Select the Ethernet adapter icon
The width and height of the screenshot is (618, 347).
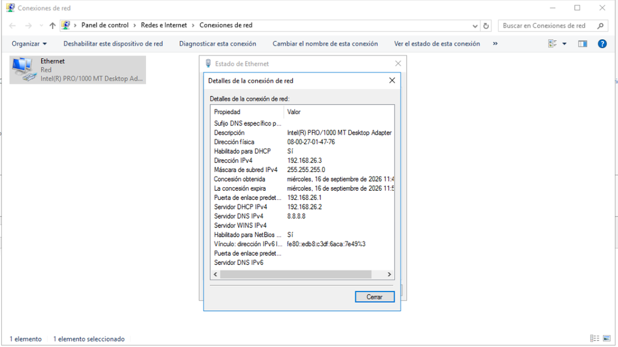click(x=24, y=69)
